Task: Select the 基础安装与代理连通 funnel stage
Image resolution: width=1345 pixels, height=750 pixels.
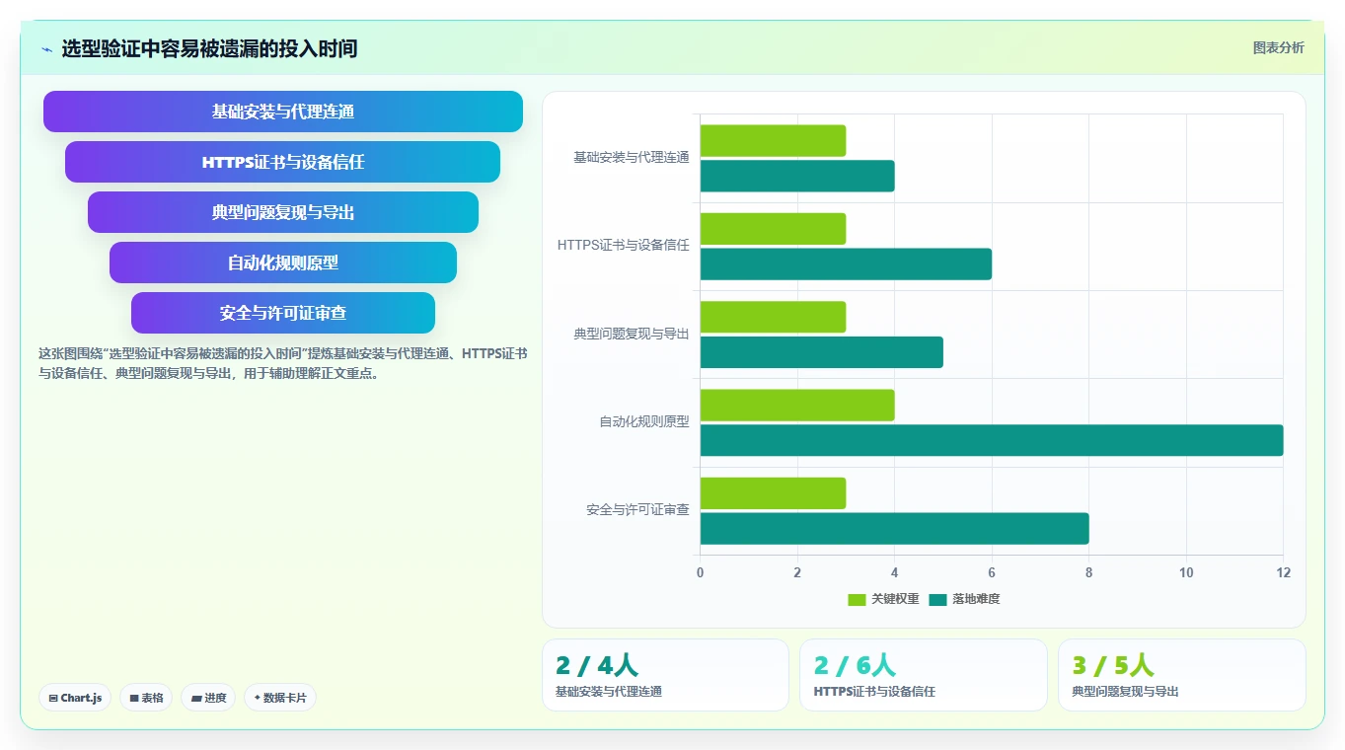Action: [283, 112]
